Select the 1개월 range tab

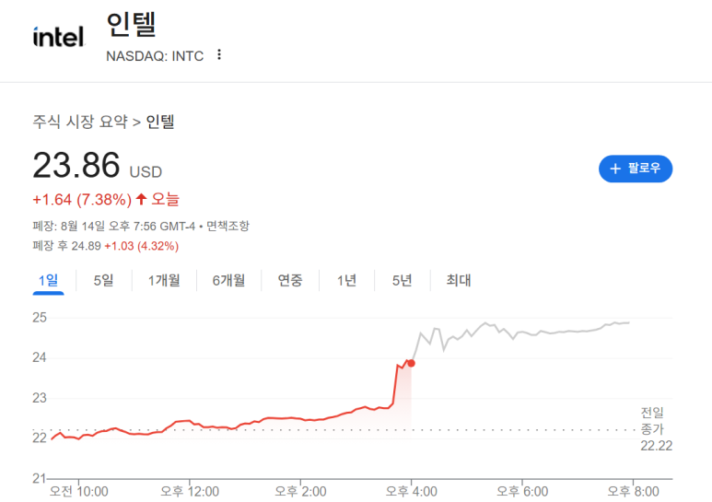point(164,280)
